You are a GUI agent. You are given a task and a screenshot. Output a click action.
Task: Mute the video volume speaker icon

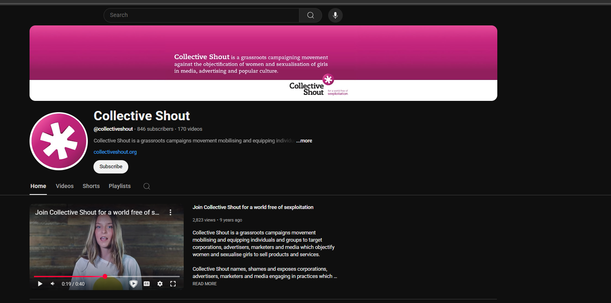coord(53,284)
